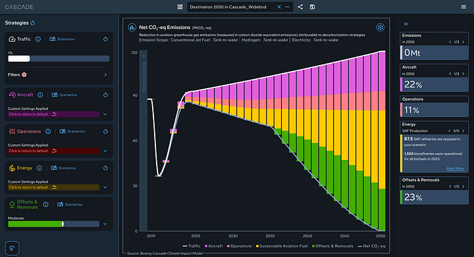Open Read More link in Energy card
The image size is (474, 257).
point(456,168)
